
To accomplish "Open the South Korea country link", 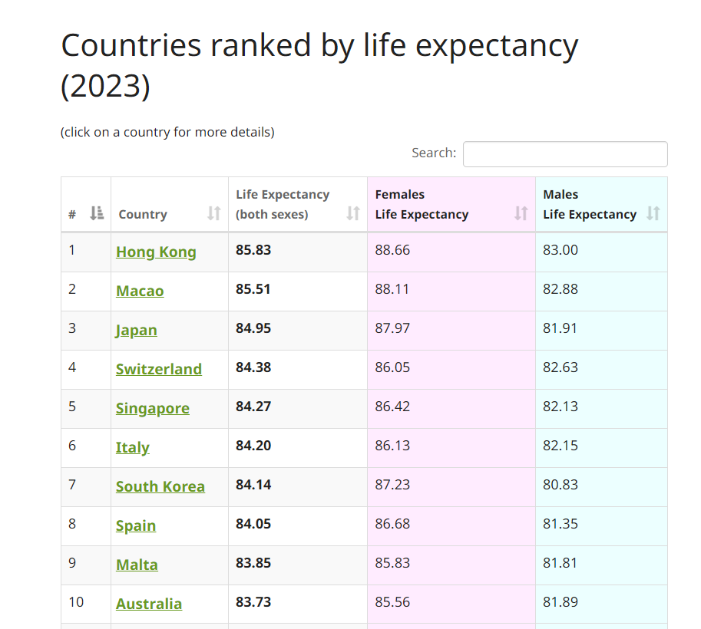I will click(x=160, y=486).
